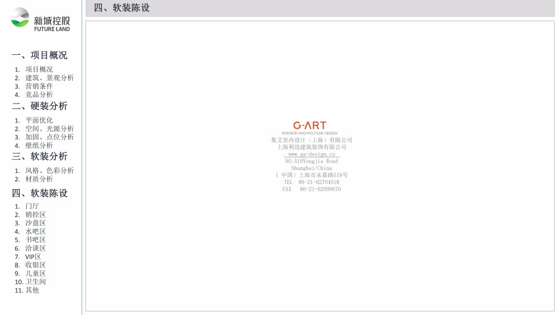Open the 平面优化 item

click(x=39, y=120)
